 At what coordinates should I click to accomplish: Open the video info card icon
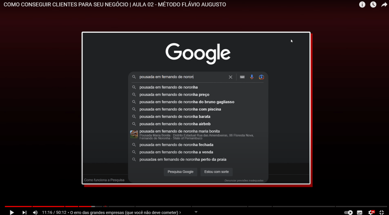[362, 4]
